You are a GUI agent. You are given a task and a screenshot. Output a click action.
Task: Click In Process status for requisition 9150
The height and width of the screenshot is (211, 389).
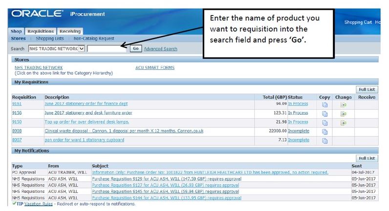tap(298, 122)
